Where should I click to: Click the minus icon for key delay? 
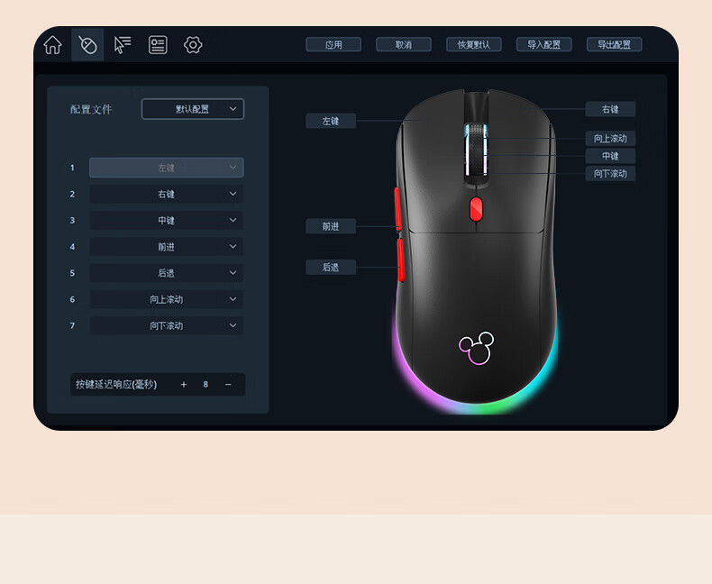click(228, 385)
